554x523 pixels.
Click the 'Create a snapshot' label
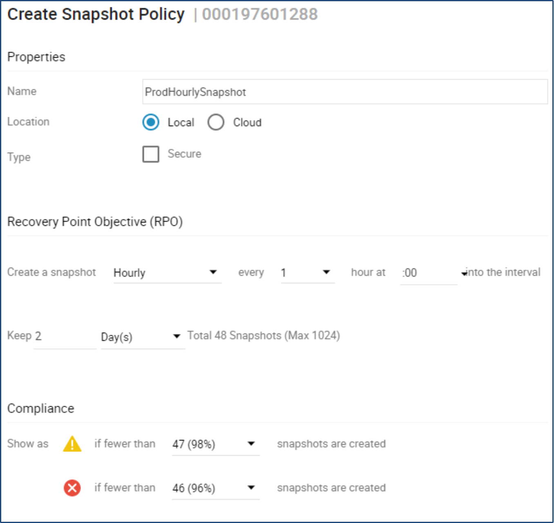[x=51, y=272]
